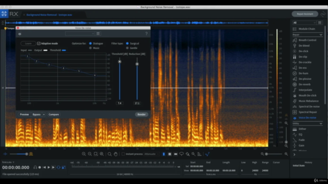Click the record button
Image resolution: width=328 pixels, height=184 pixels.
(x=40, y=167)
